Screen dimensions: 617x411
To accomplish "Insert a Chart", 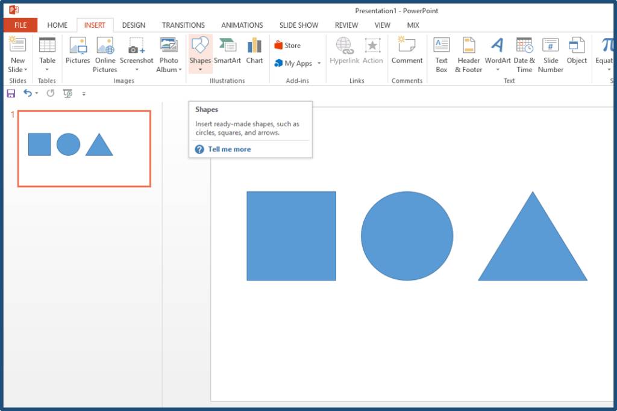I will point(254,54).
